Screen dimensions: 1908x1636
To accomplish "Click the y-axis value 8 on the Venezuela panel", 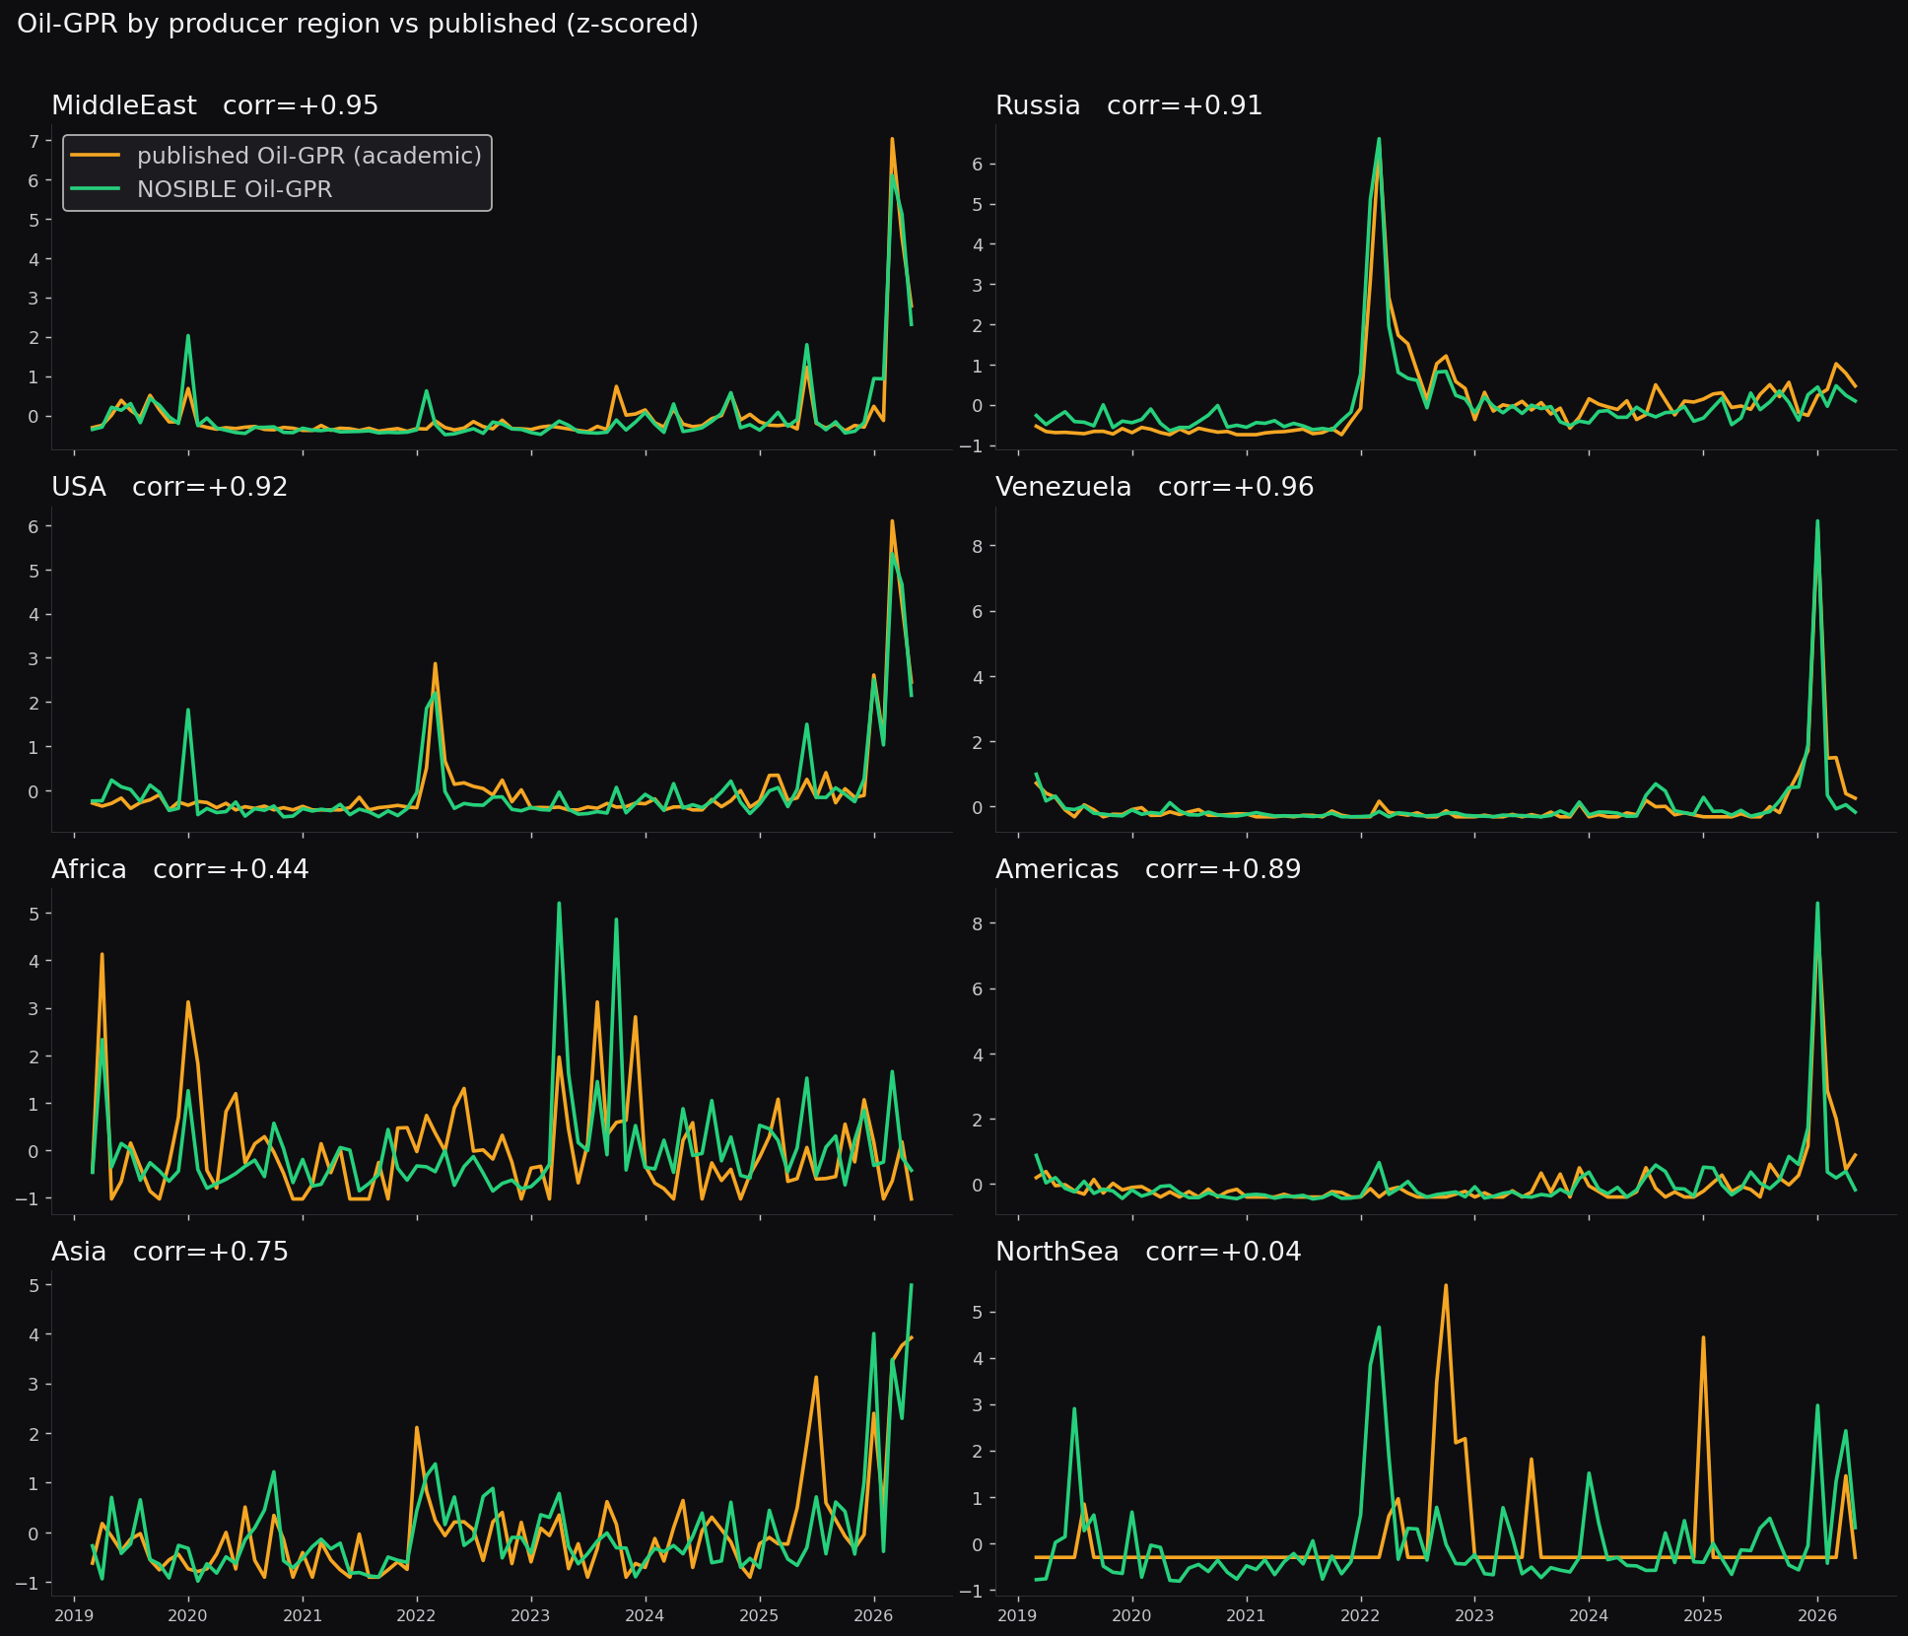I will point(979,546).
